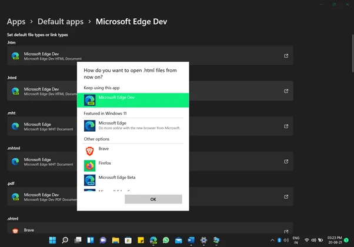
Task: Select Brave as the default app
Action: (133, 151)
